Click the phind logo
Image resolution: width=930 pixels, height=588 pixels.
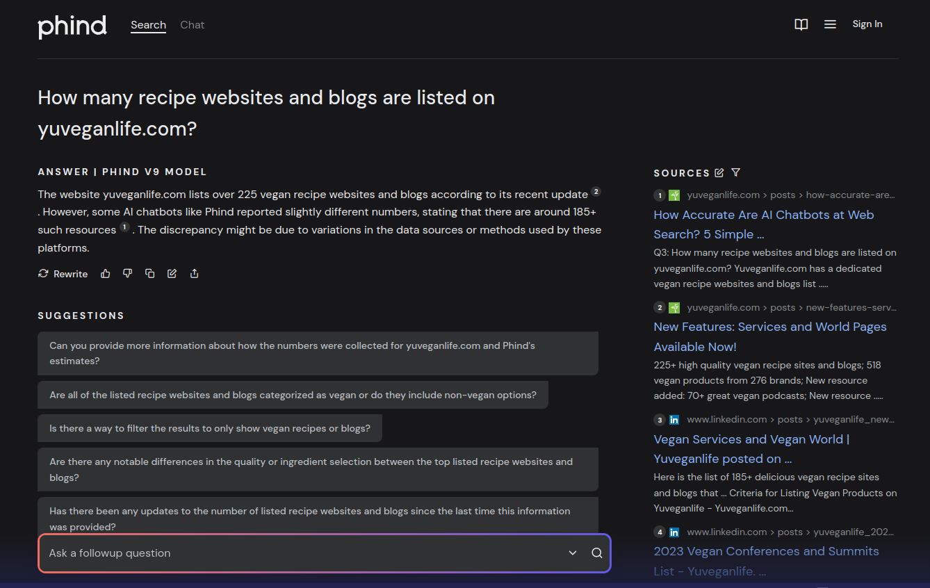point(72,26)
